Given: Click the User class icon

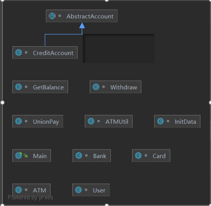Looking at the screenshot, I should (78, 190).
